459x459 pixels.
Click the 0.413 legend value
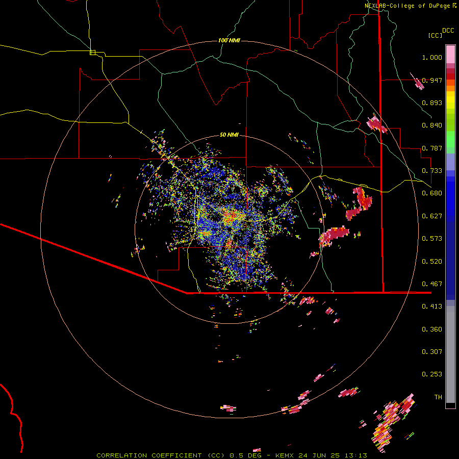click(432, 307)
